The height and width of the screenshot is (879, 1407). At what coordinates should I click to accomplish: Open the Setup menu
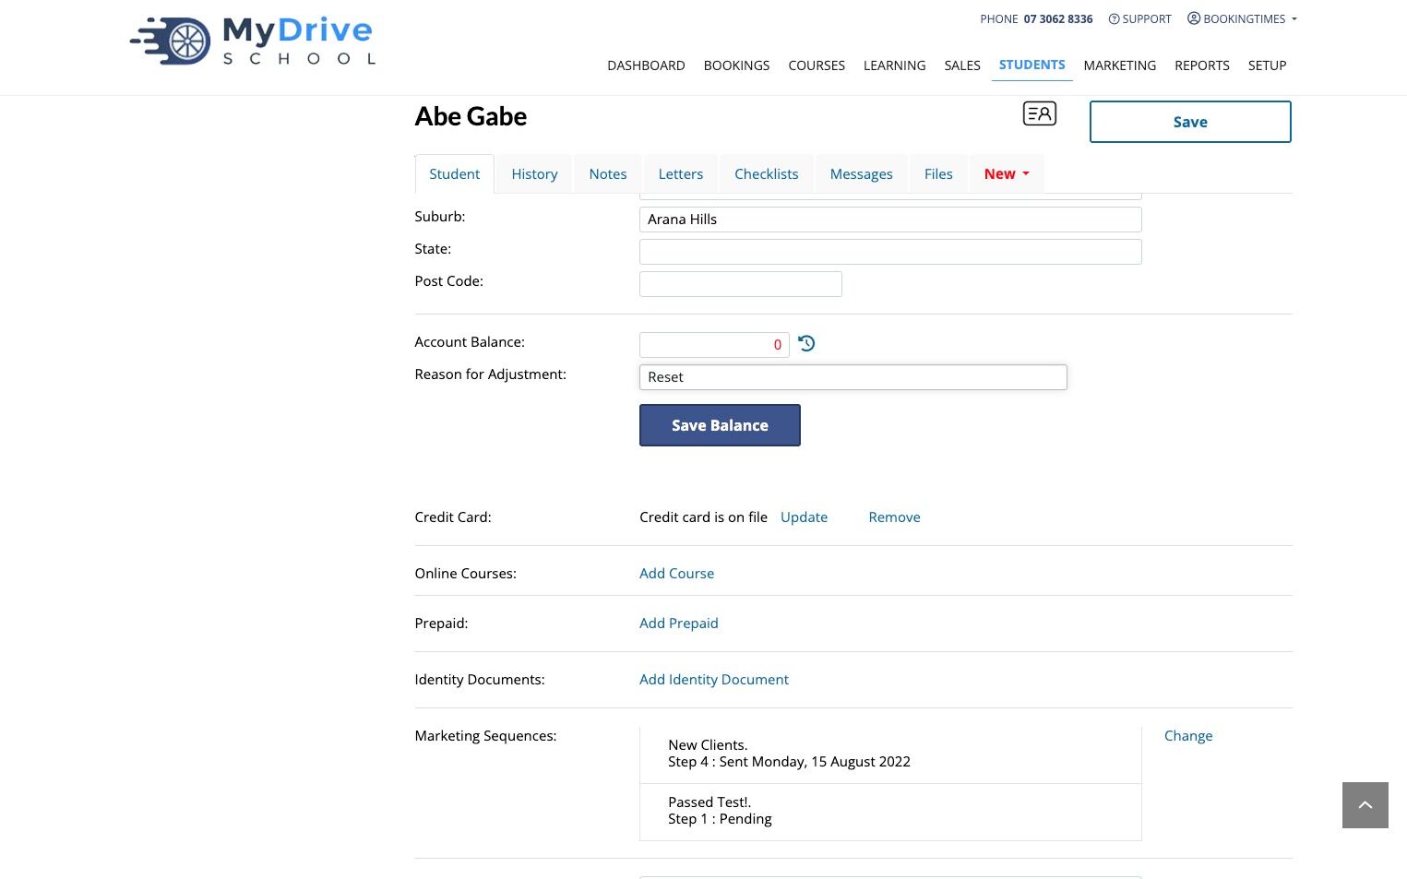(1267, 65)
